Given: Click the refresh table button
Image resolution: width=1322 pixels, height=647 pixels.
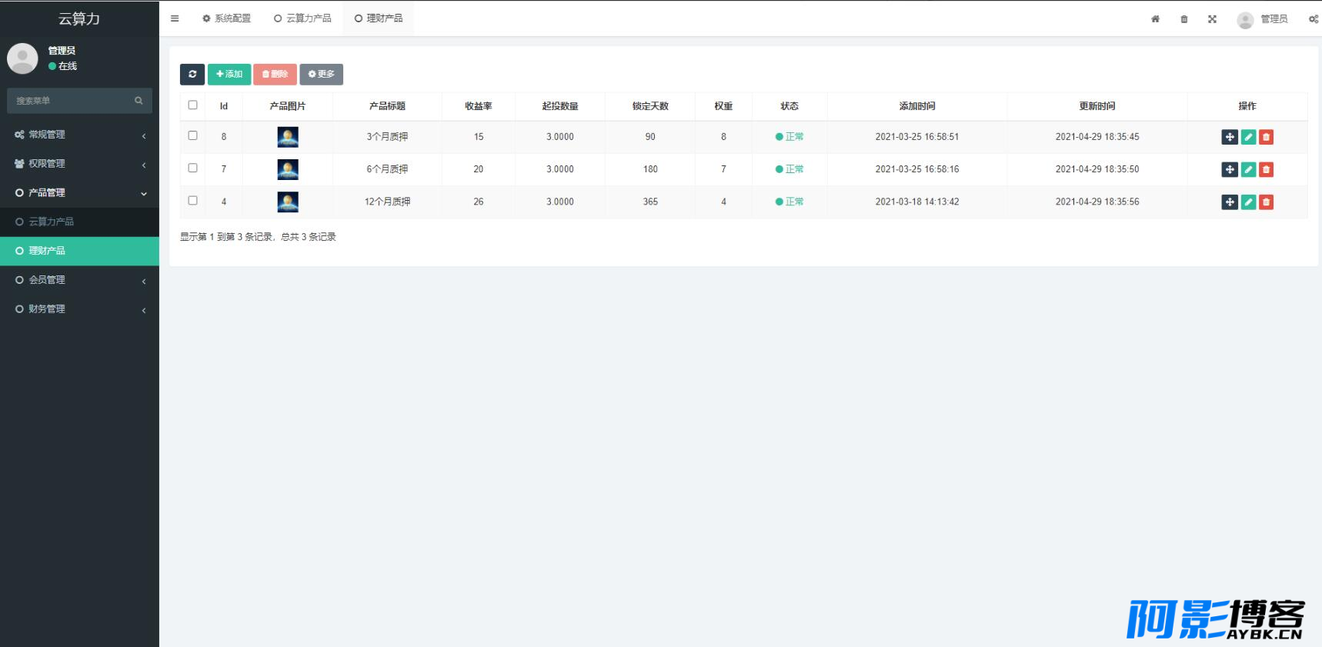Looking at the screenshot, I should (192, 74).
